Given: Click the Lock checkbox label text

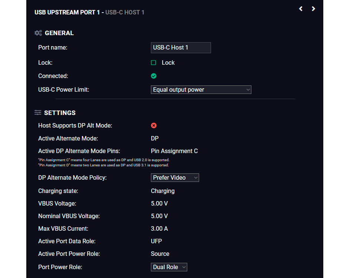Looking at the screenshot, I should click(168, 63).
